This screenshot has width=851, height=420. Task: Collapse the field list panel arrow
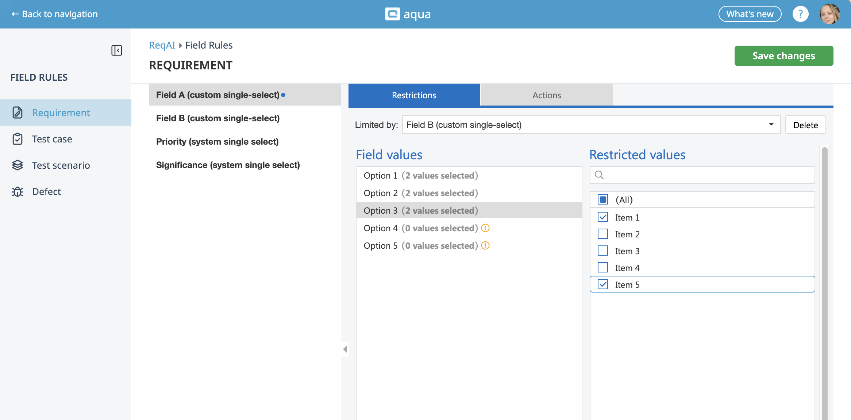[x=345, y=349]
